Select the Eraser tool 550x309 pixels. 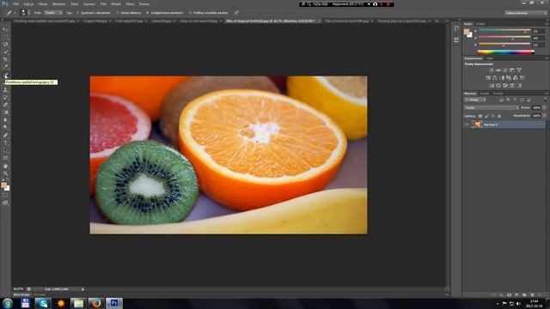5,105
